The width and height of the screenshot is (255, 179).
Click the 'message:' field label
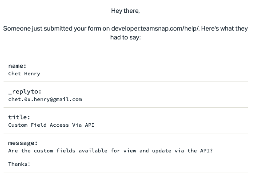[x=23, y=143]
